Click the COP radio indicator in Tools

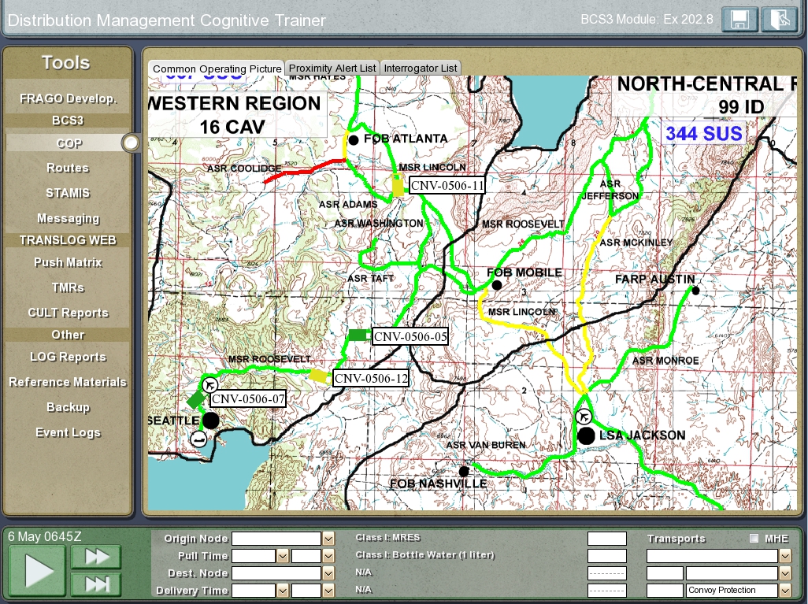click(131, 143)
